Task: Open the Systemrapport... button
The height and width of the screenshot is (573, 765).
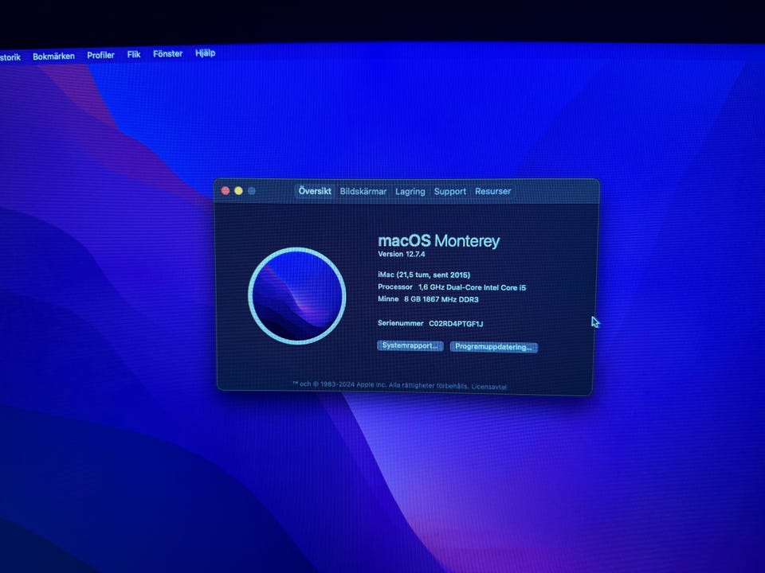Action: (x=410, y=346)
